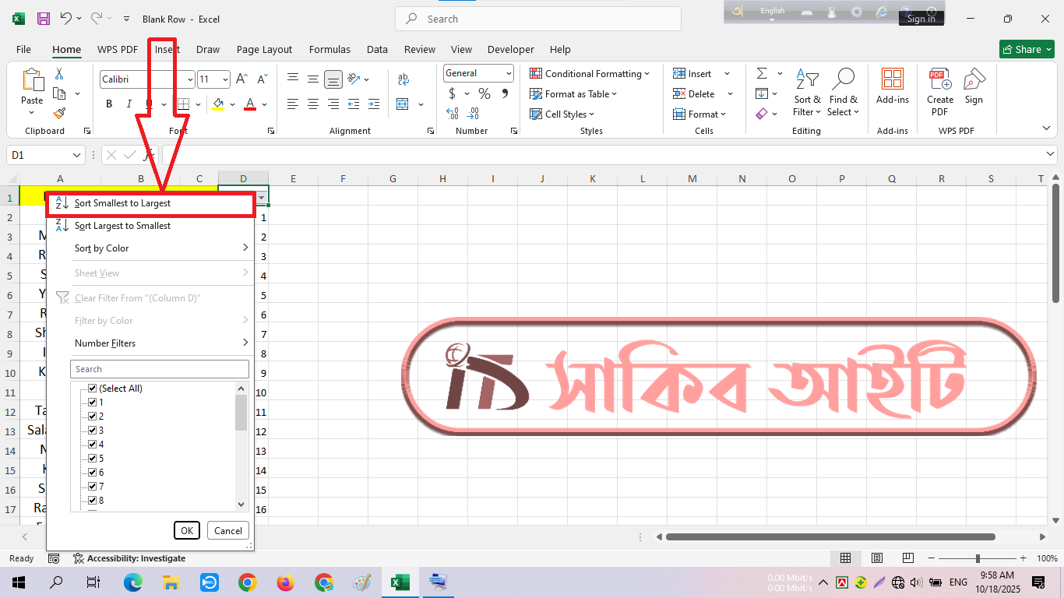Click the Bold formatting icon

tap(109, 104)
